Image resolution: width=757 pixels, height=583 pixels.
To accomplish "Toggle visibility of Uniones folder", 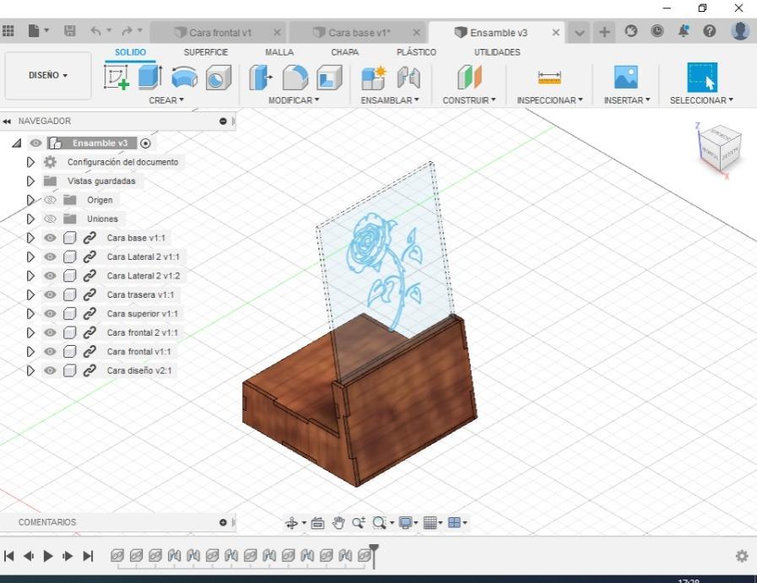I will [x=50, y=219].
